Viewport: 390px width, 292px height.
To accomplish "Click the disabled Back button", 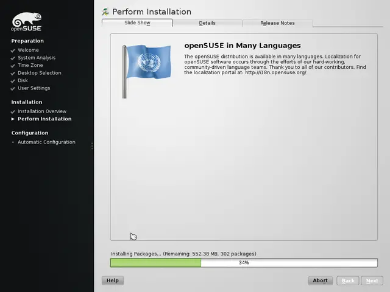I will 348,280.
